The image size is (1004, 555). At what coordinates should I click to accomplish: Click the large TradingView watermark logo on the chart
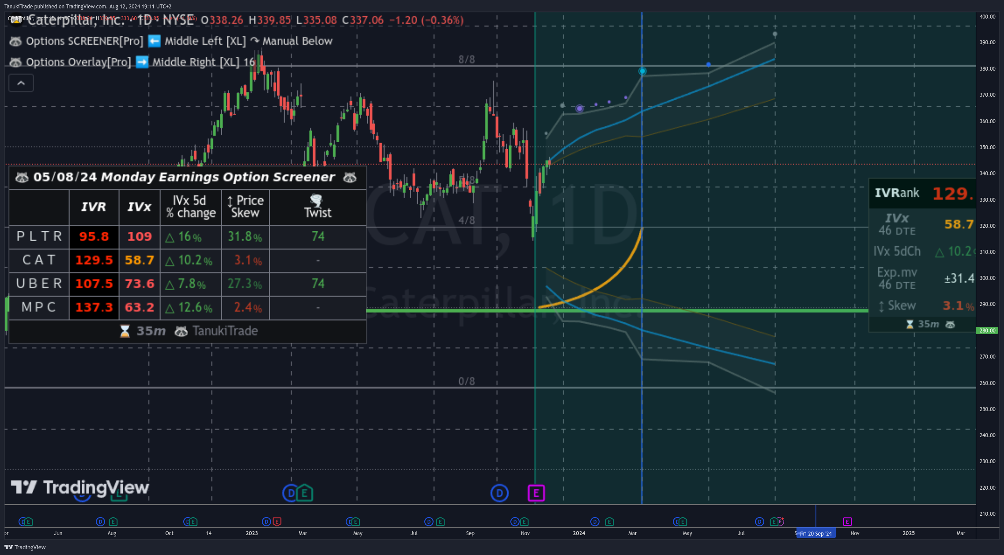pyautogui.click(x=80, y=487)
